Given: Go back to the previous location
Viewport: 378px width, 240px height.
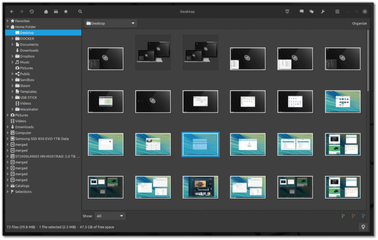Looking at the screenshot, I should click(x=12, y=12).
